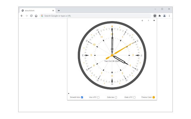191x119 pixels.
Task: Click the heart icon in clock popup
Action: pyautogui.click(x=154, y=21)
